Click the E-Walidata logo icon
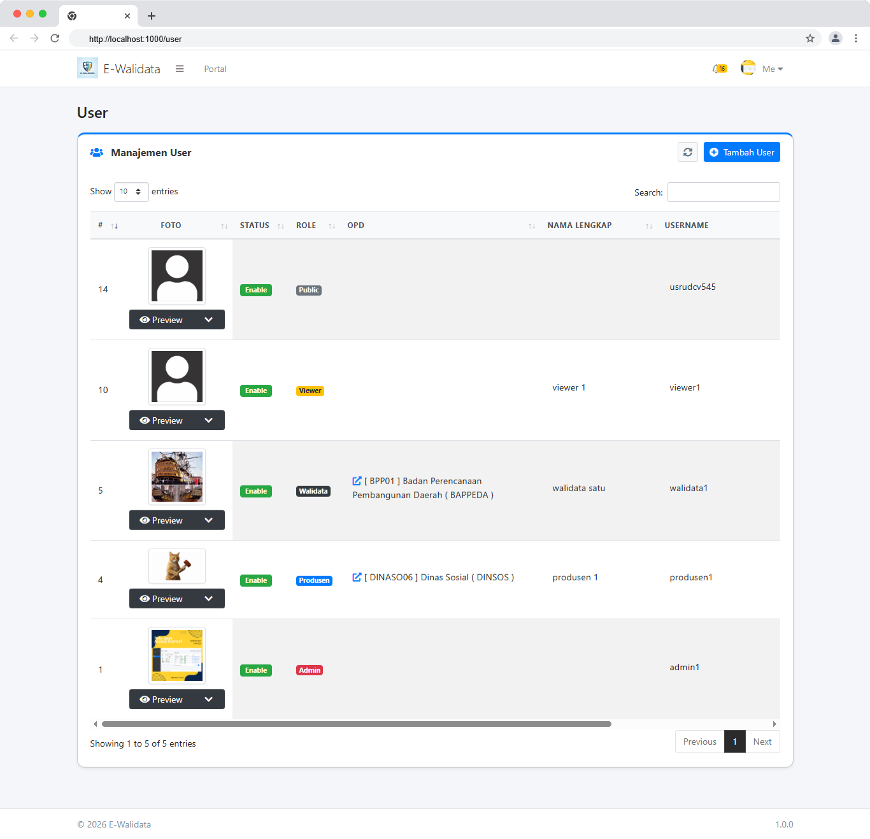Screen dimensions: 870x839 click(x=87, y=68)
